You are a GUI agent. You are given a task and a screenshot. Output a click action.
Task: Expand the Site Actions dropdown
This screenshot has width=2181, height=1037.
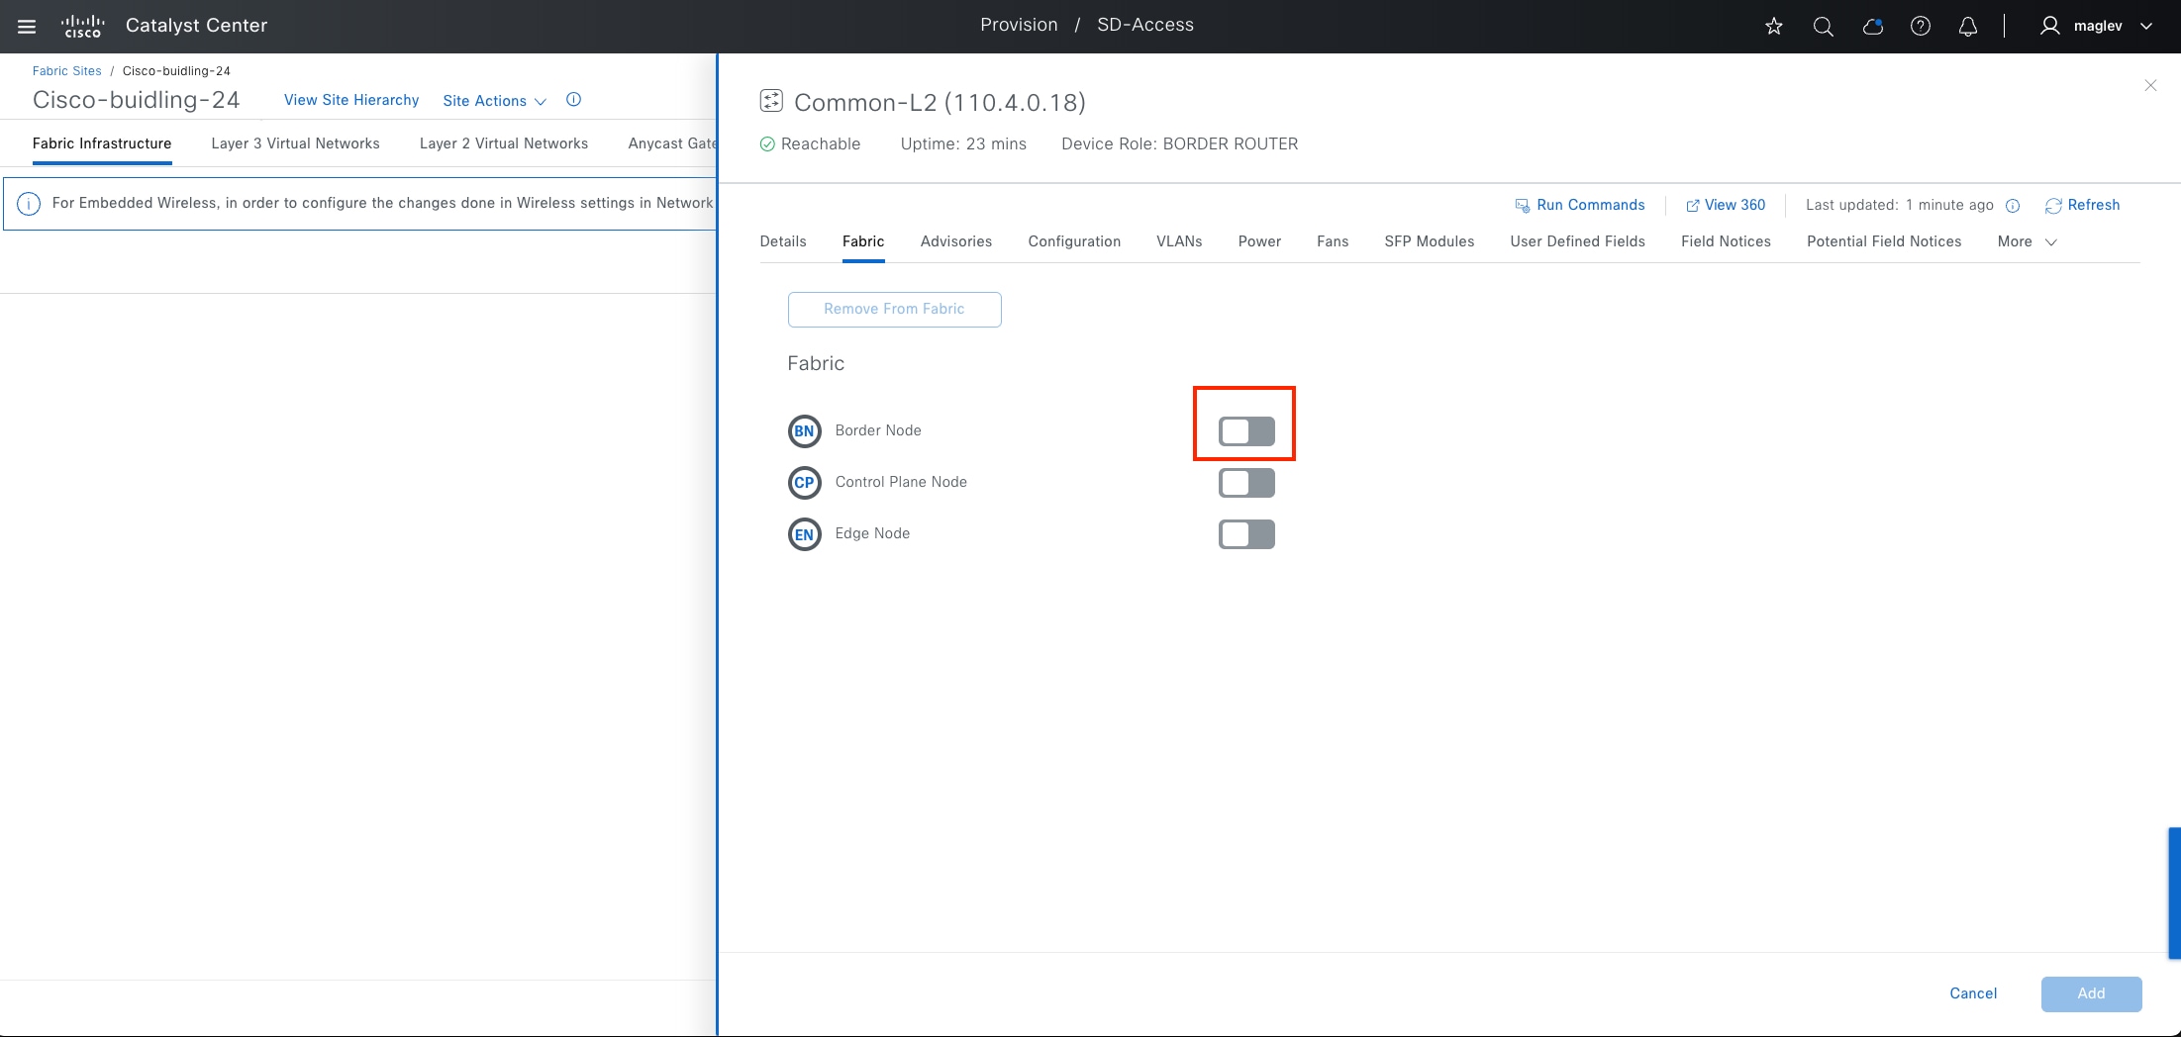click(x=494, y=101)
